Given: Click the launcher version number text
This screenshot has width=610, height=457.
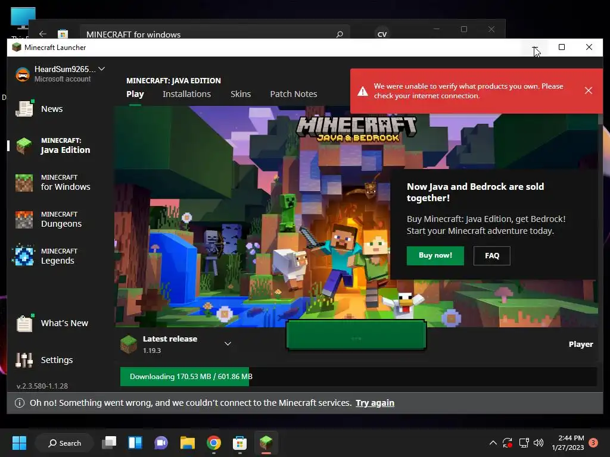Looking at the screenshot, I should click(x=42, y=386).
